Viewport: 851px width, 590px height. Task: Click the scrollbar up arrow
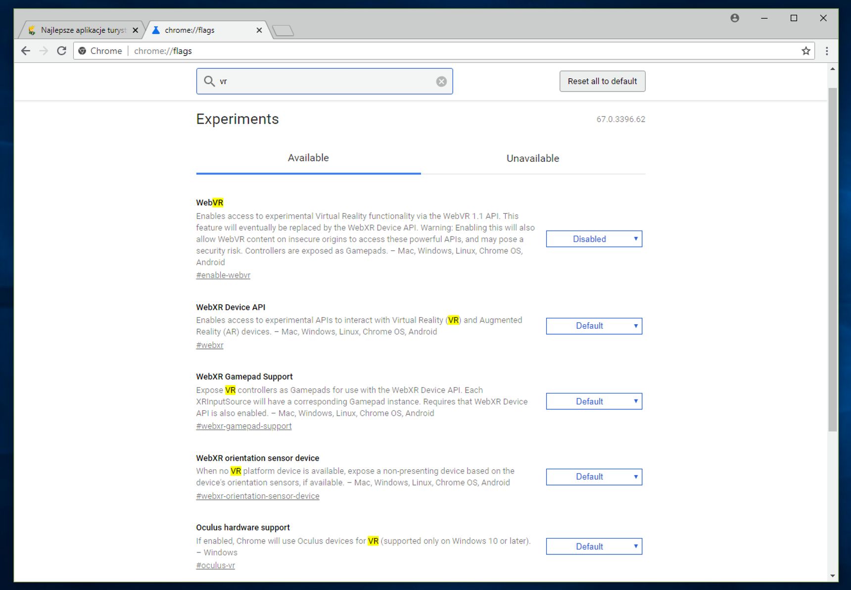pyautogui.click(x=833, y=69)
